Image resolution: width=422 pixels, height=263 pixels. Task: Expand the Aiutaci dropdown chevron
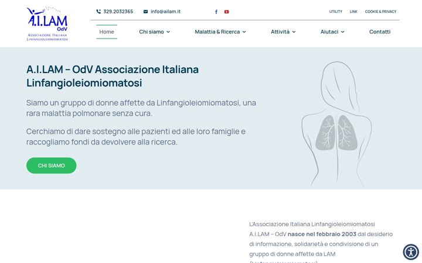tap(343, 32)
